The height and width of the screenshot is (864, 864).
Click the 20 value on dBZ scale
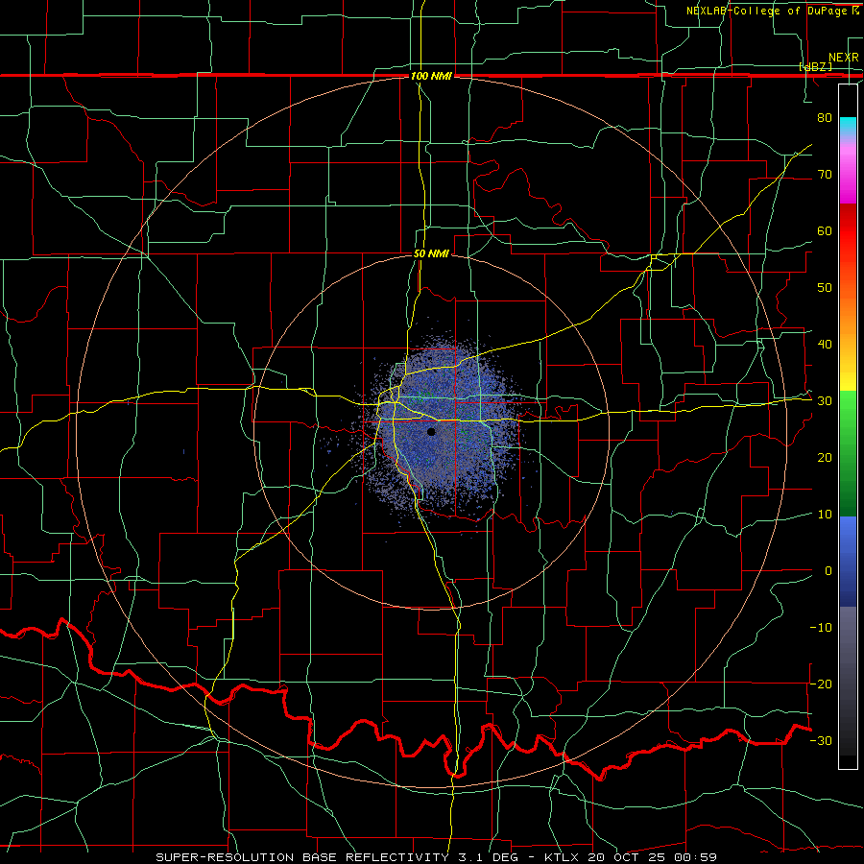click(x=825, y=458)
